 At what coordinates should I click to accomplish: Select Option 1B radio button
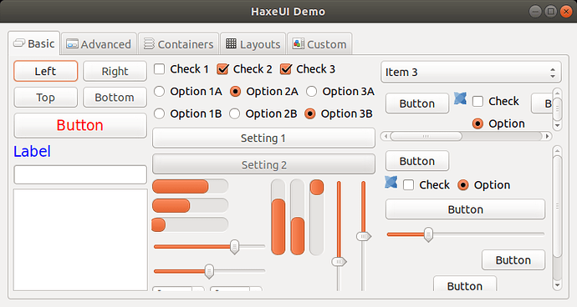[x=159, y=113]
